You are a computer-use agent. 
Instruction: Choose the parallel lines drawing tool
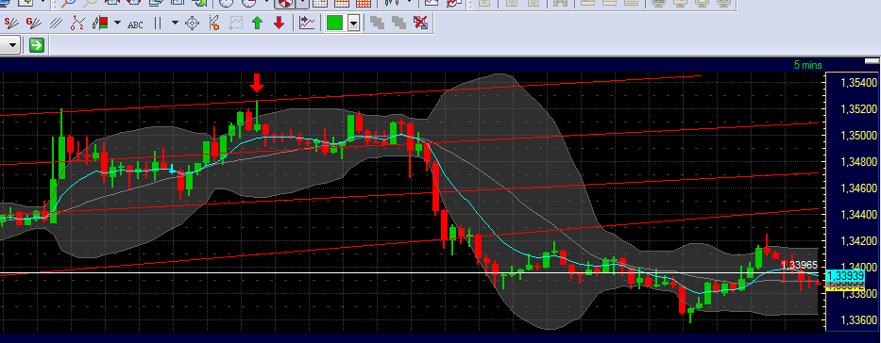pyautogui.click(x=56, y=24)
